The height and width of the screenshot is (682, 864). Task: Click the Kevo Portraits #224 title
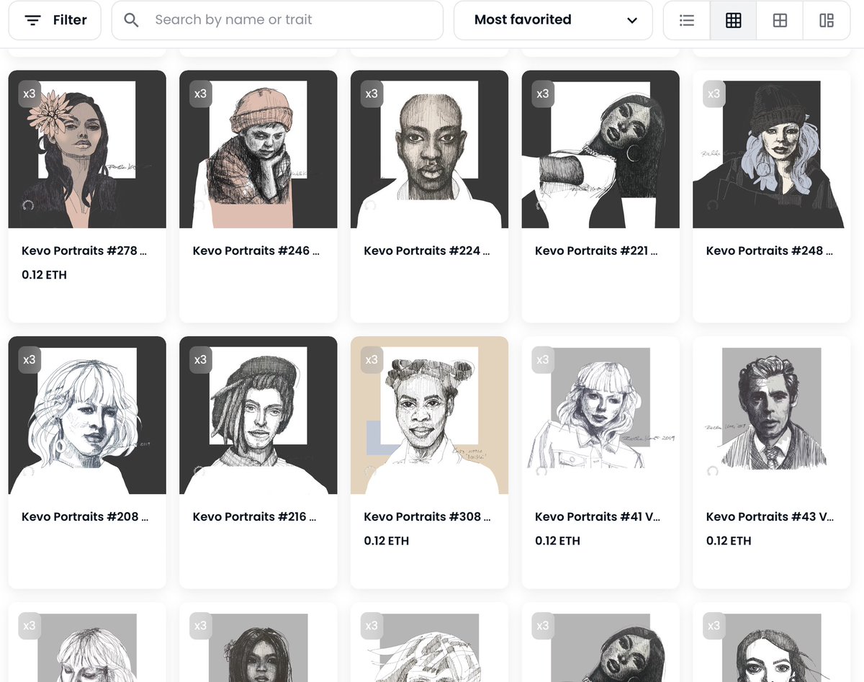[427, 251]
